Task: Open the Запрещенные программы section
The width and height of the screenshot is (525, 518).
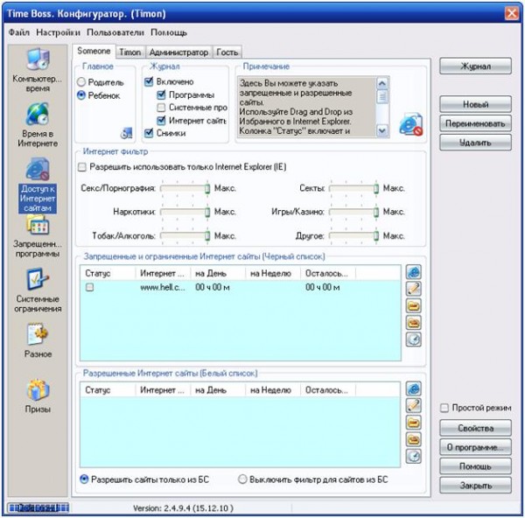Action: [x=38, y=236]
